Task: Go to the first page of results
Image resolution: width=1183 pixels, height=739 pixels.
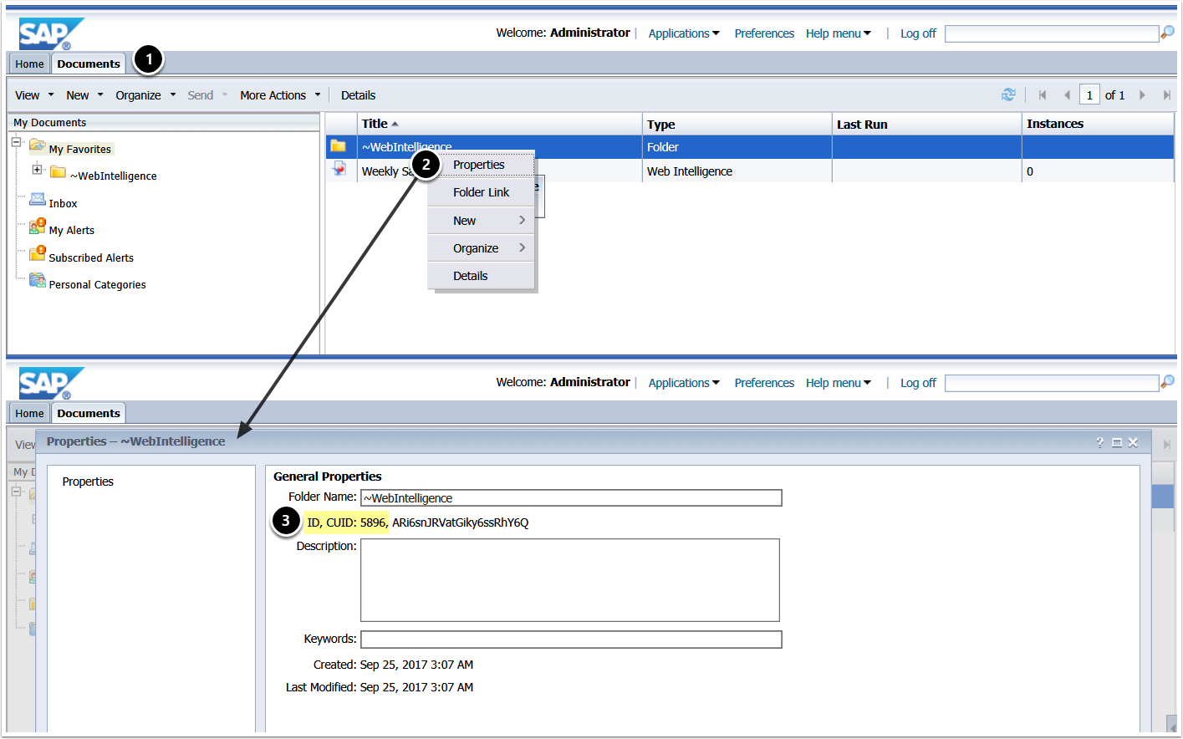Action: coord(1043,95)
